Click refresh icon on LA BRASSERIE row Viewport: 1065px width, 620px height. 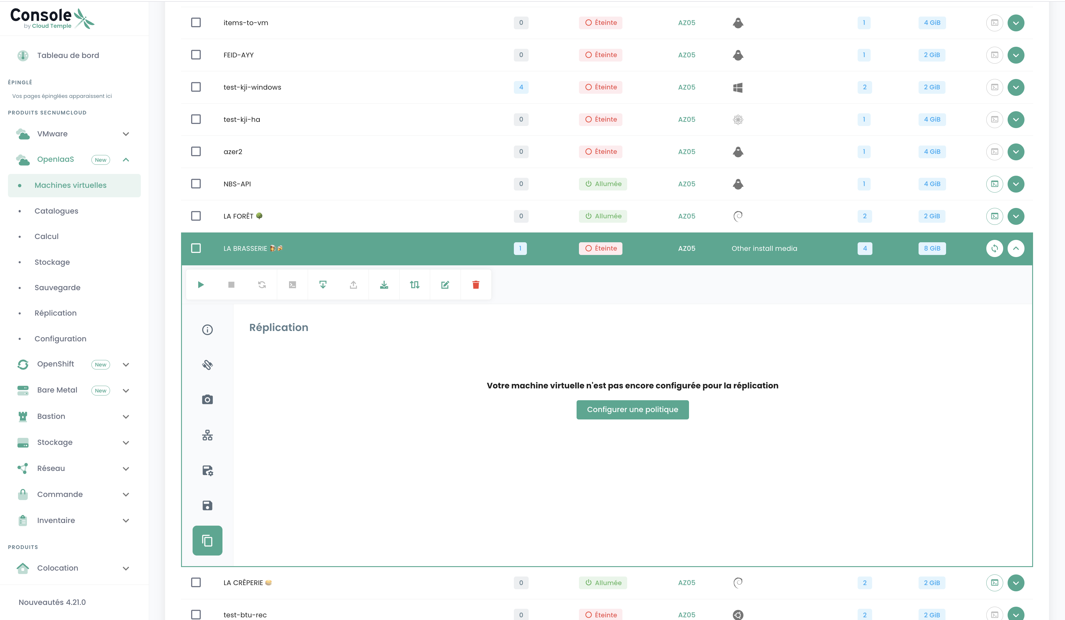coord(994,248)
